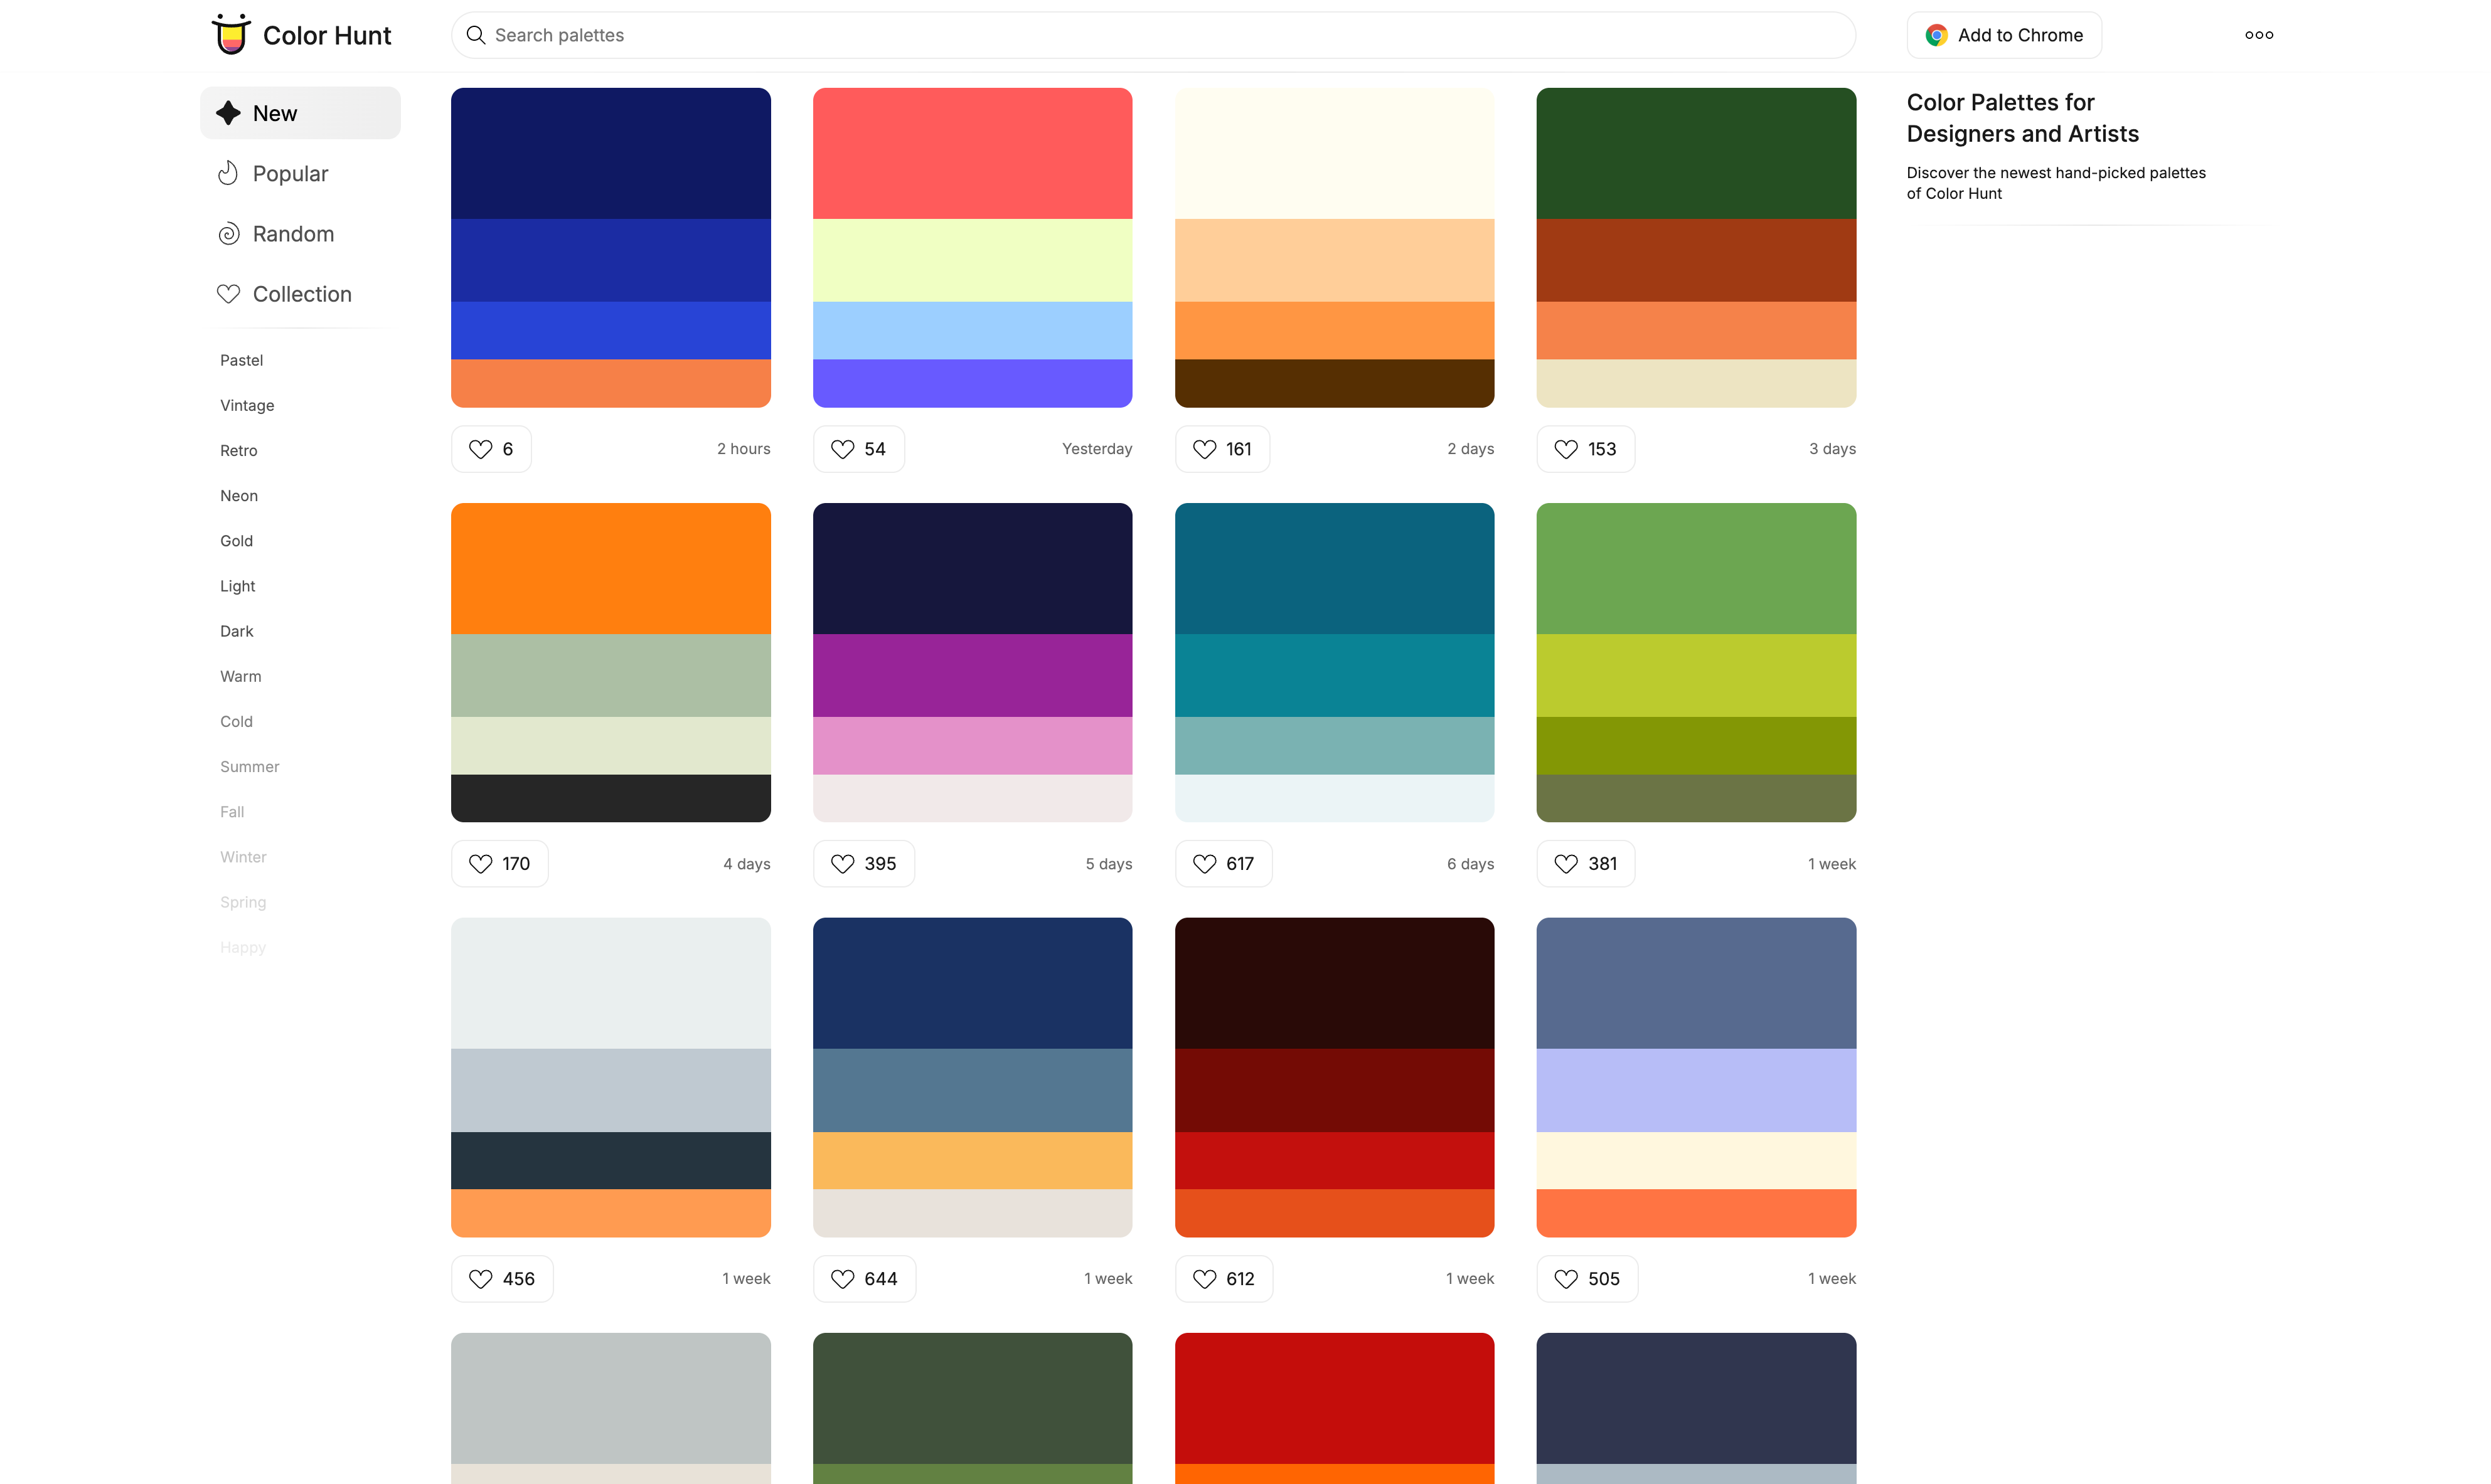Screen dimensions: 2491x1484
Task: Like the dark red palette with 612 likes
Action: pyautogui.click(x=1222, y=1279)
